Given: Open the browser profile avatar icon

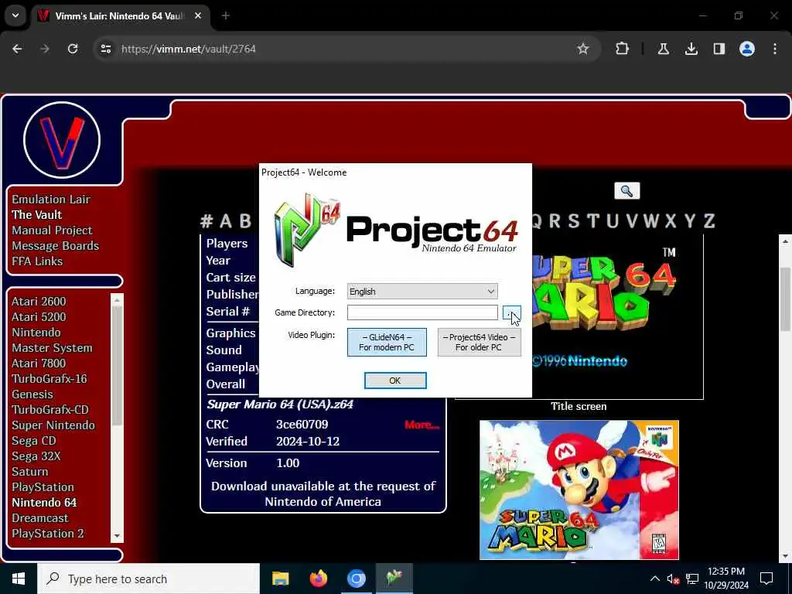Looking at the screenshot, I should pos(747,49).
